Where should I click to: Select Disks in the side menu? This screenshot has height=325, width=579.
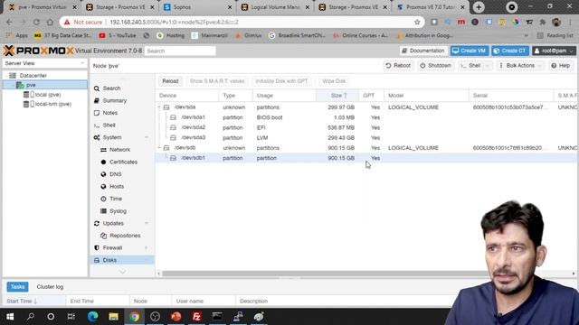(122, 260)
